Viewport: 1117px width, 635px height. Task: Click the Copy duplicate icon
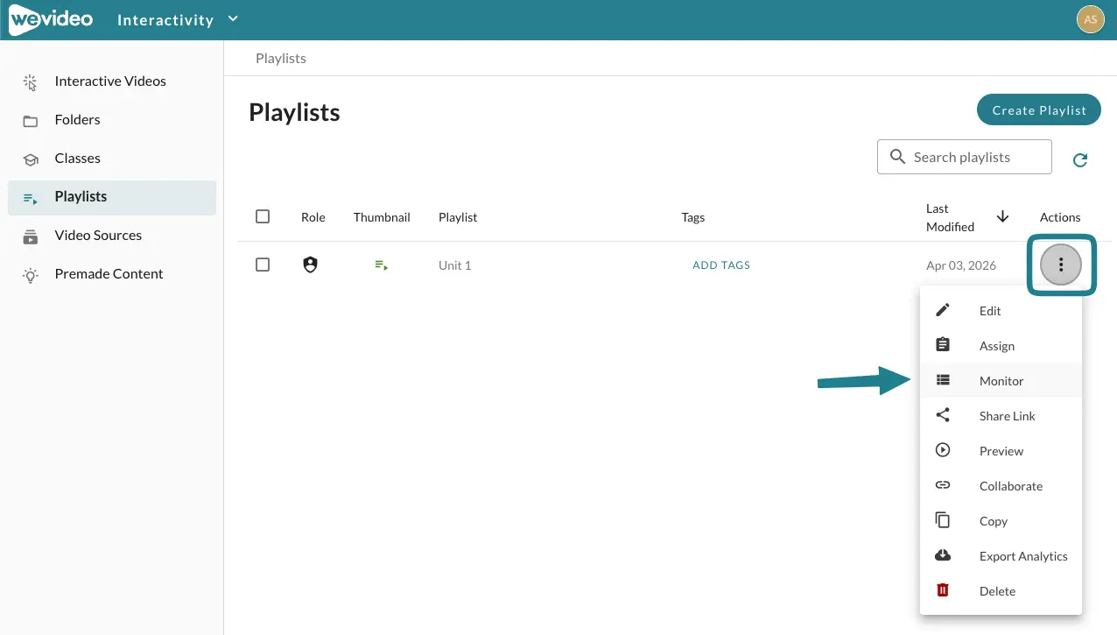pyautogui.click(x=943, y=520)
